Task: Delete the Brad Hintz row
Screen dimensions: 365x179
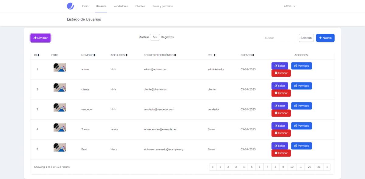Action: [281, 153]
